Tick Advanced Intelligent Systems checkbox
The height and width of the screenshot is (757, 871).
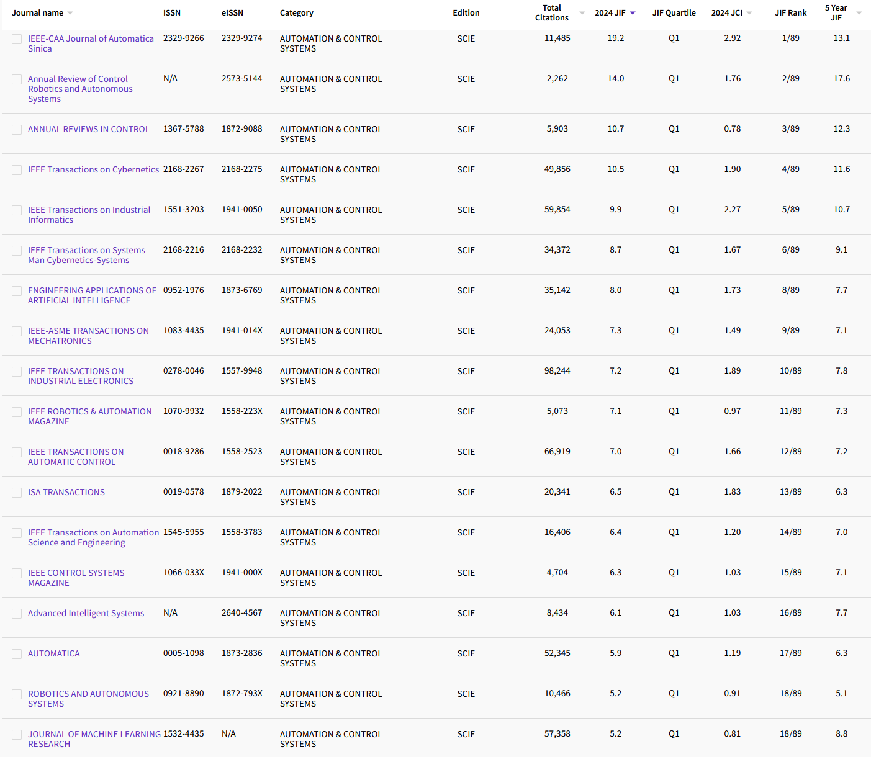pyautogui.click(x=17, y=614)
